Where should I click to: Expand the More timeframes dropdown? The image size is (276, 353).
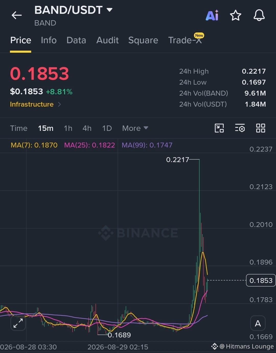[135, 128]
